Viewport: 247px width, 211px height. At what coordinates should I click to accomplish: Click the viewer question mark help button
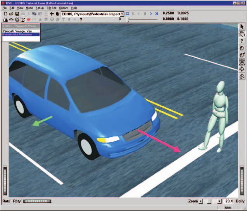point(242,41)
